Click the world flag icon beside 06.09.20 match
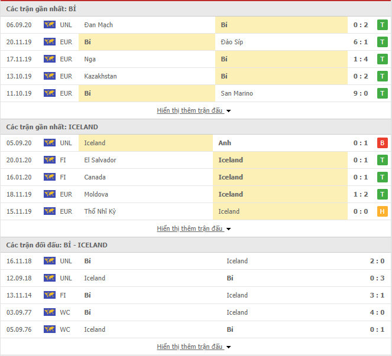The height and width of the screenshot is (356, 392). tap(50, 25)
